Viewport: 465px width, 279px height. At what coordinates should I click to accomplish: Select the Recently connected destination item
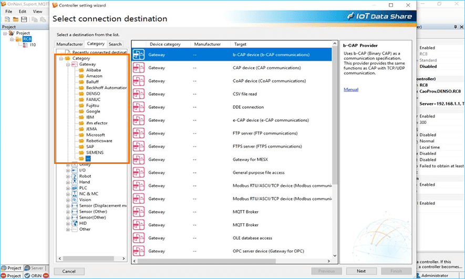tap(99, 53)
